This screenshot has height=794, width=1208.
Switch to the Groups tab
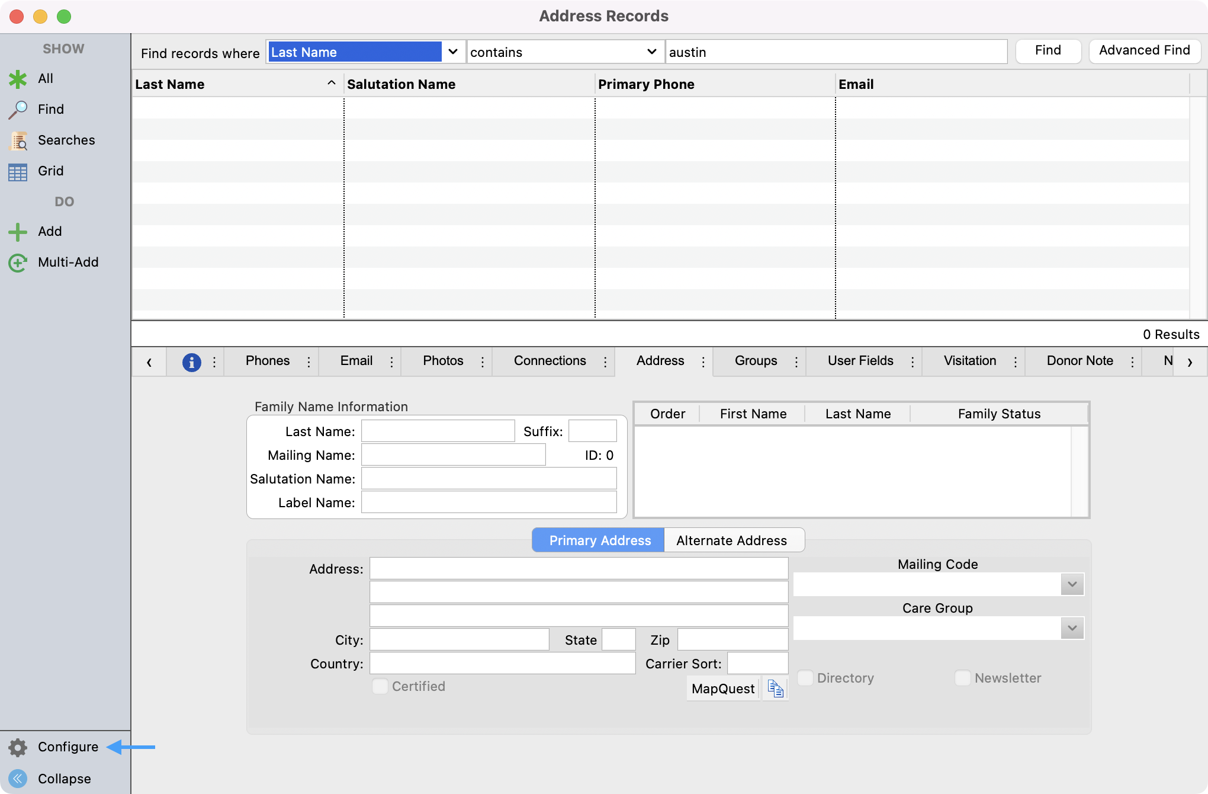(756, 361)
